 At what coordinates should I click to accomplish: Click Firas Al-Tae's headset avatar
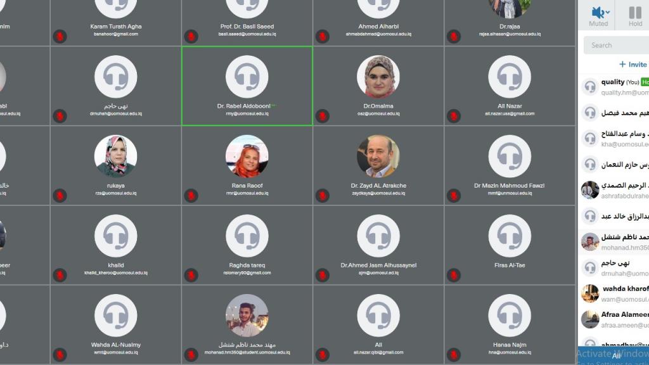(510, 236)
